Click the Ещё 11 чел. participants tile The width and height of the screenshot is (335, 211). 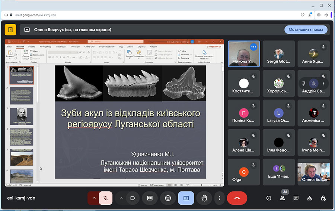pyautogui.click(x=278, y=172)
